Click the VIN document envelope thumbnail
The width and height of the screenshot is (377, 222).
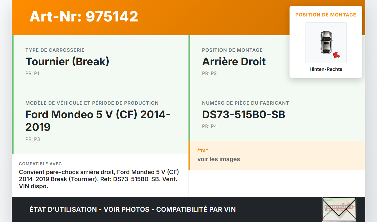tap(339, 209)
